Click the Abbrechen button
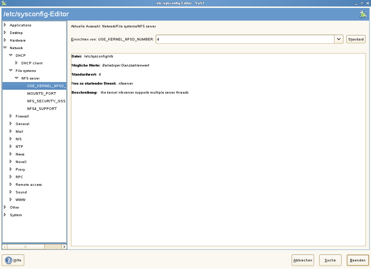The height and width of the screenshot is (269, 371). [x=303, y=260]
